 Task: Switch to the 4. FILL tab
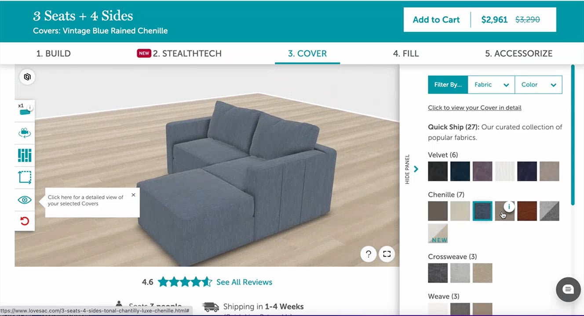(406, 54)
